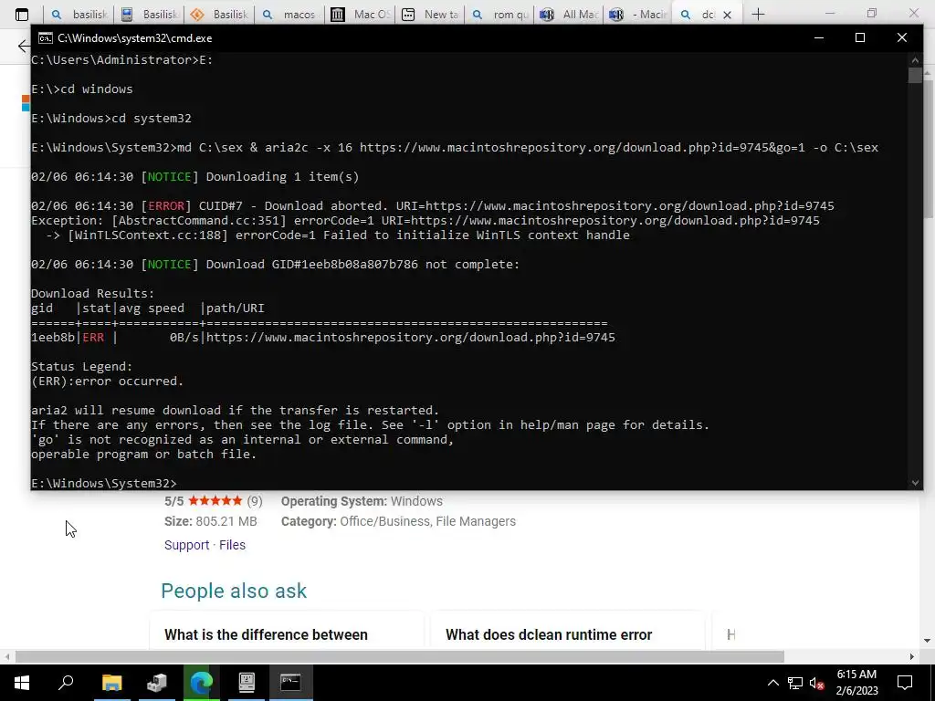Click the 'E:\>cd windows' command line

(81, 89)
